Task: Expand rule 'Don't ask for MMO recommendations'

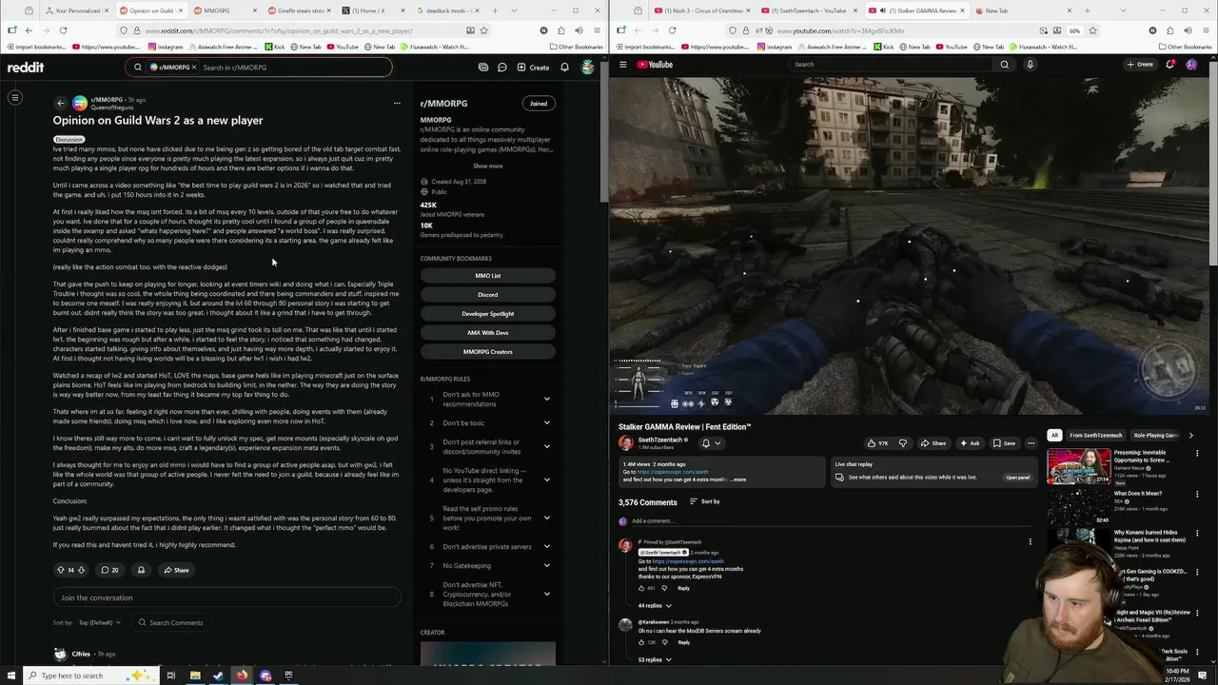Action: [546, 400]
